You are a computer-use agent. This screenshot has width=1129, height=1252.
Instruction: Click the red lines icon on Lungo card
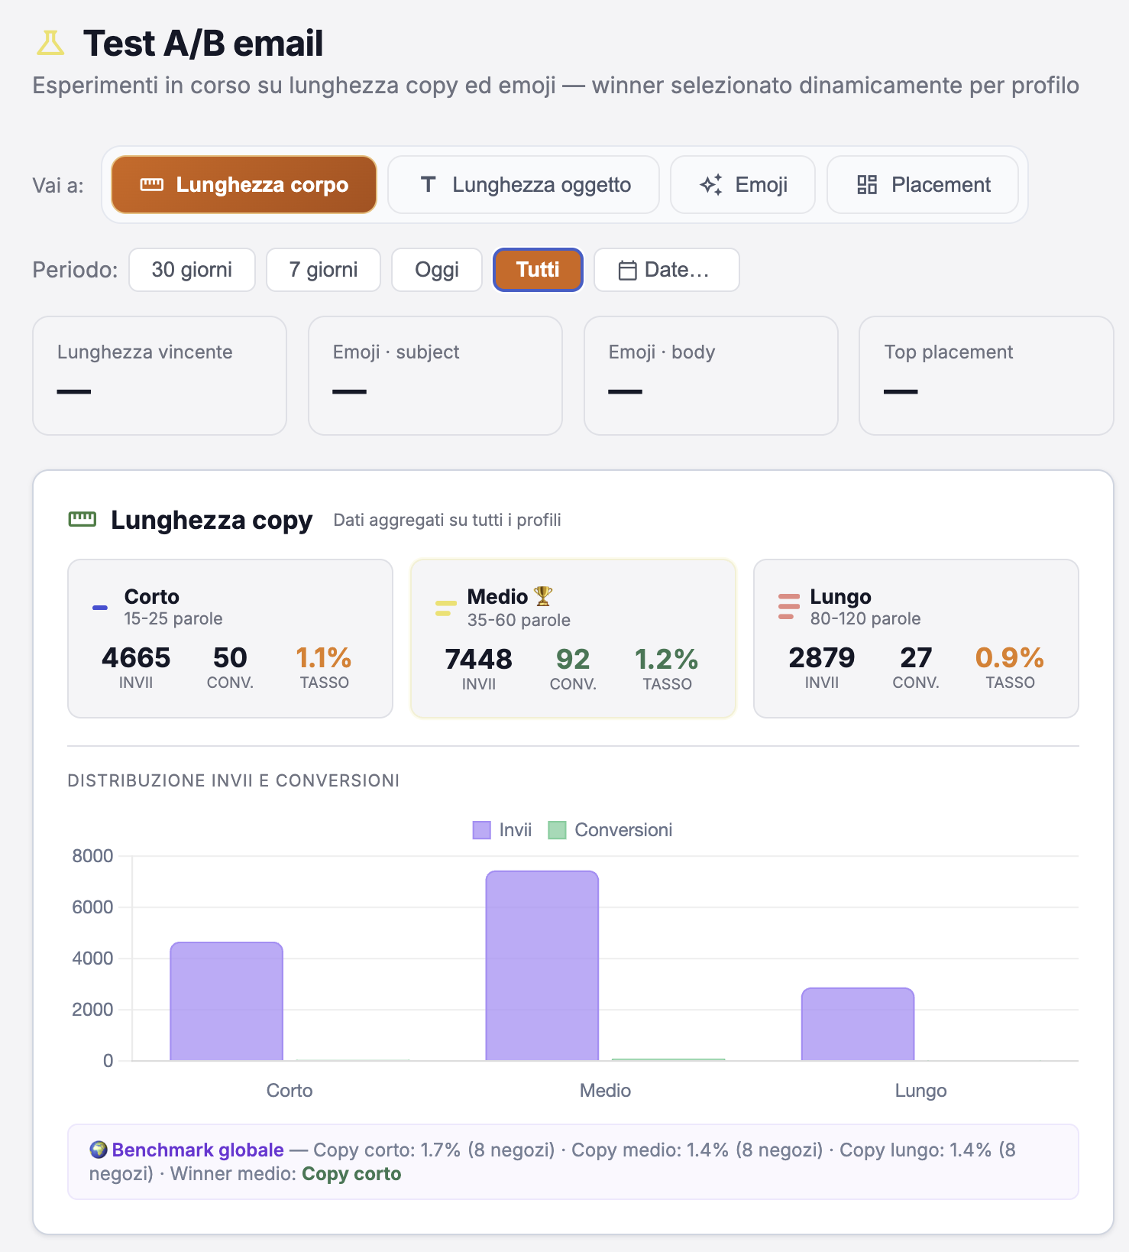click(788, 607)
